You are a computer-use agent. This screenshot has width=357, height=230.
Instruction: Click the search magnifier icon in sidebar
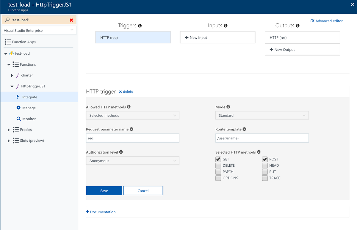(7, 20)
